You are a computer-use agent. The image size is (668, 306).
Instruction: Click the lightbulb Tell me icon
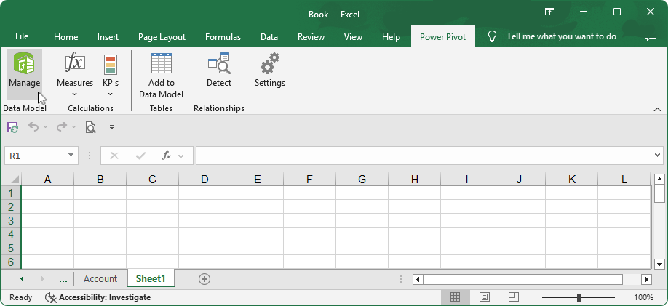click(x=492, y=36)
